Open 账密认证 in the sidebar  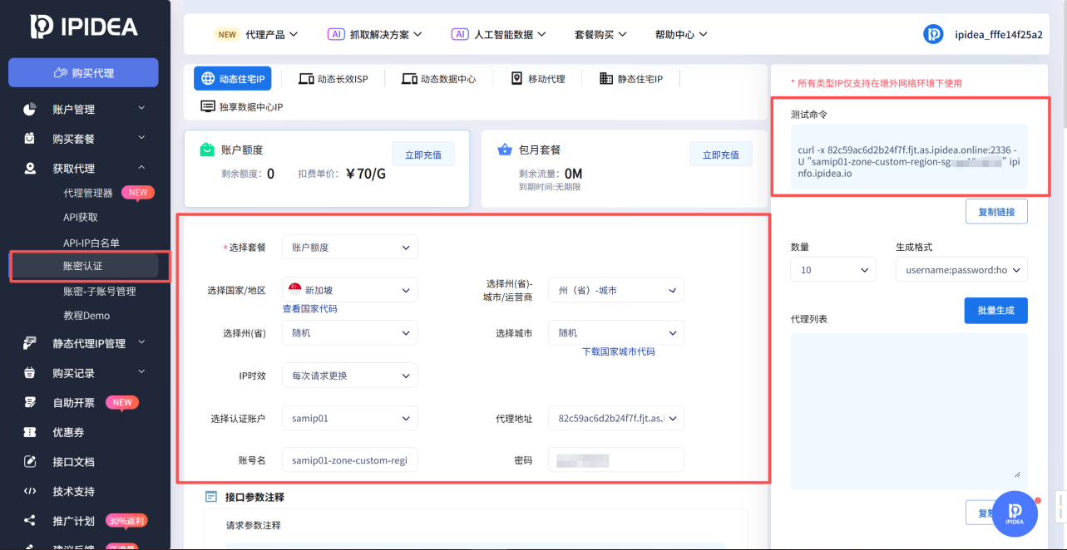[x=83, y=266]
